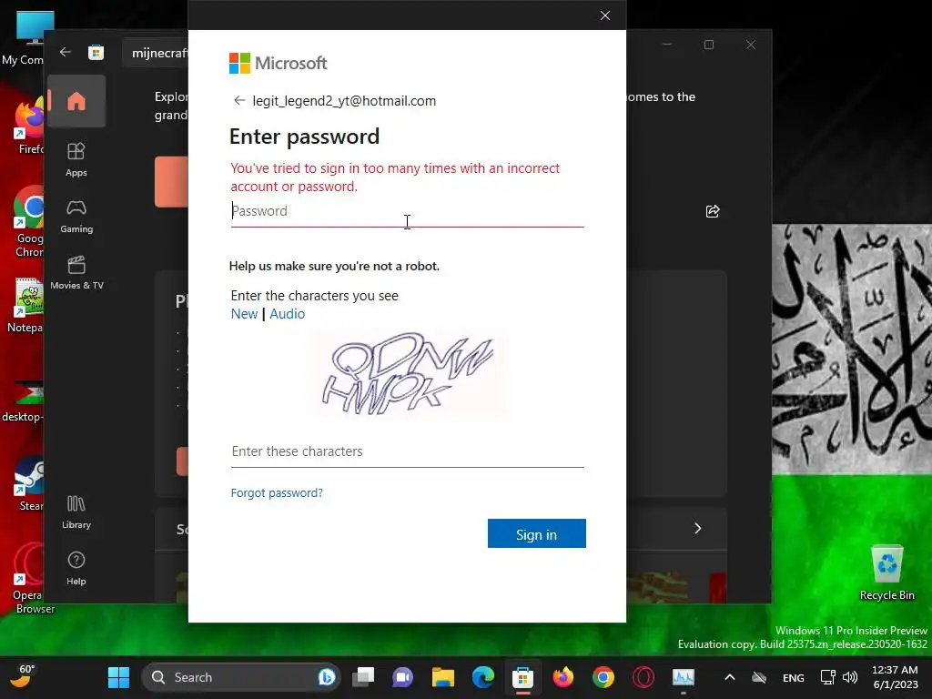
Task: Click the Microsoft Store logo in the title bar
Action: click(96, 52)
